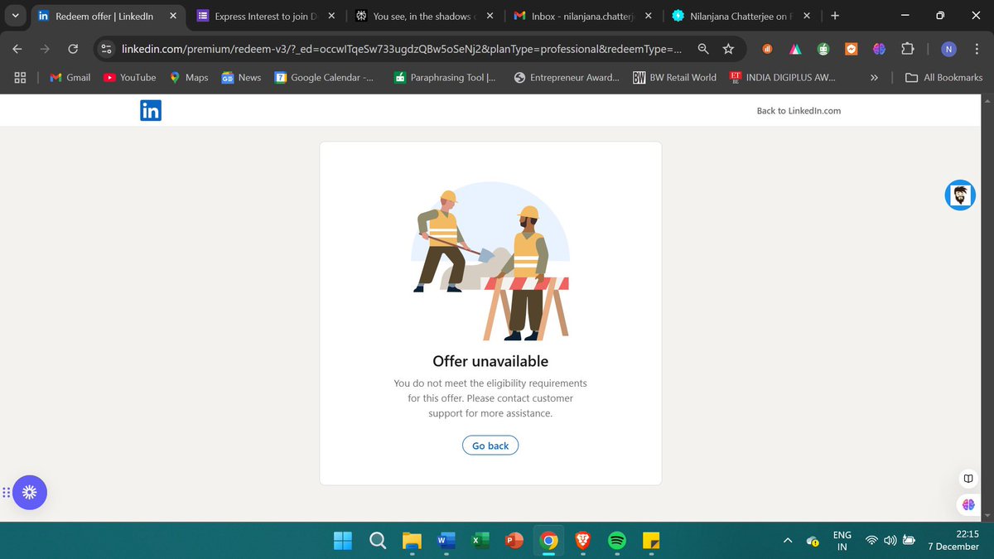Open the orange shield extension icon
994x559 pixels.
tap(851, 50)
